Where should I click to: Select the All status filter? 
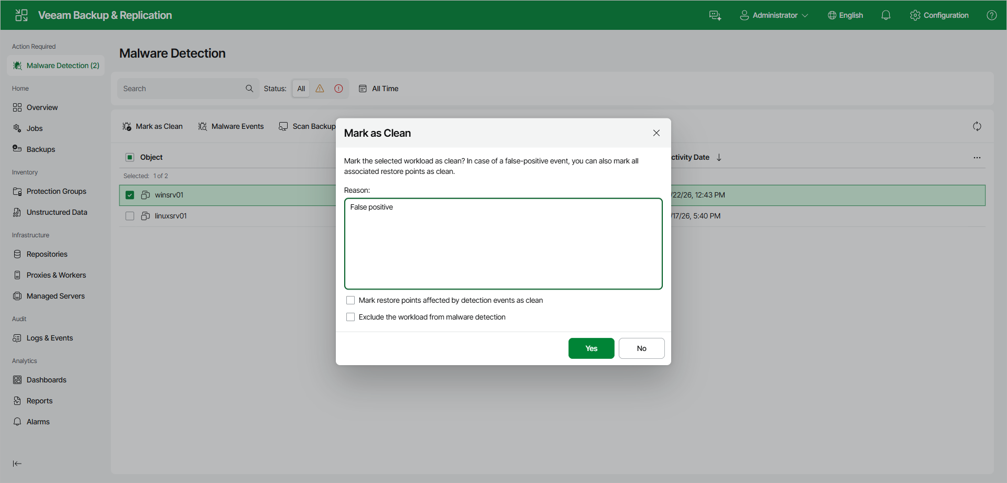[x=301, y=89]
